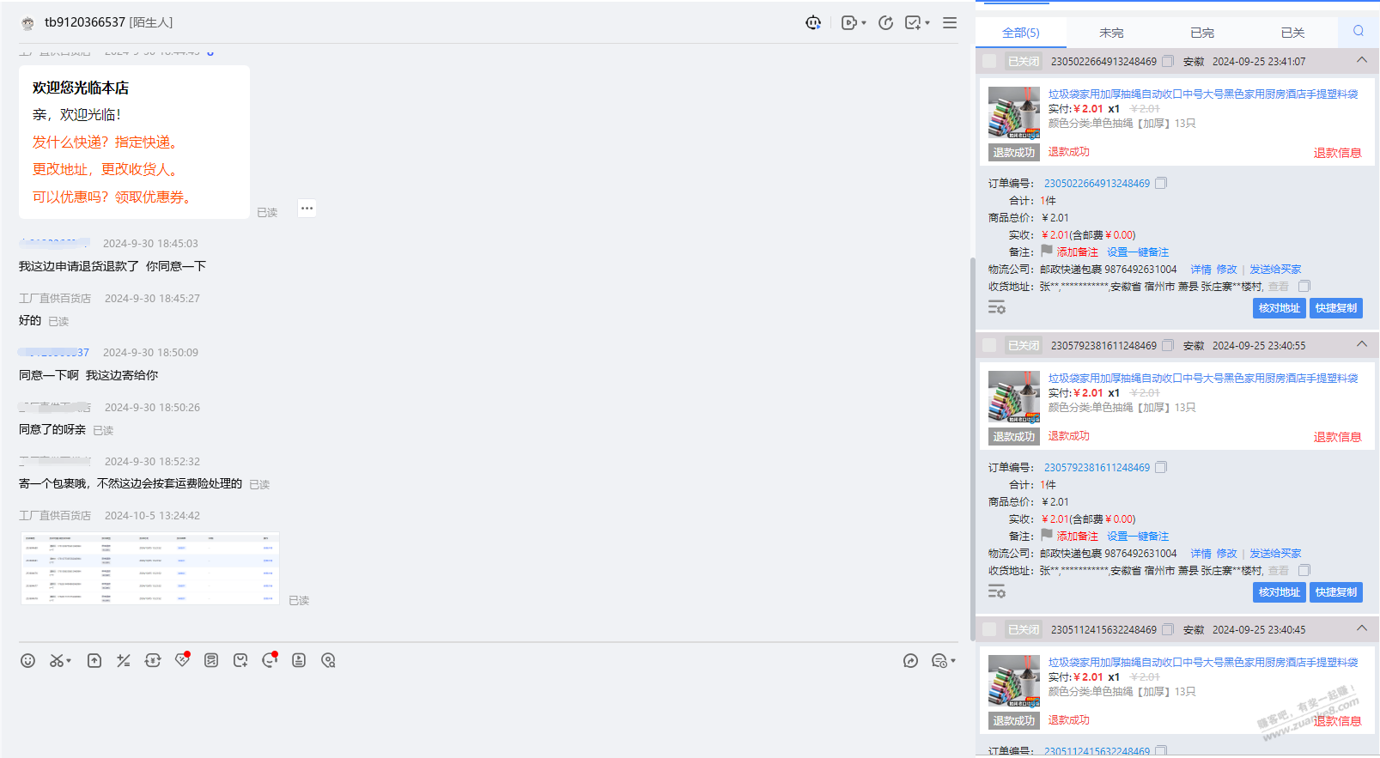Screen dimensions: 1380x758
Task: Click the yuan transfer icon
Action: point(153,660)
